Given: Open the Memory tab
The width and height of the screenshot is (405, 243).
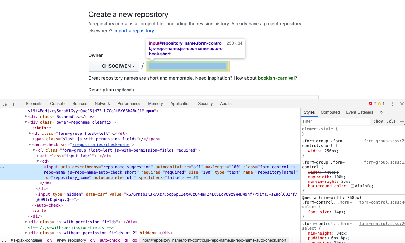Looking at the screenshot, I should [155, 104].
